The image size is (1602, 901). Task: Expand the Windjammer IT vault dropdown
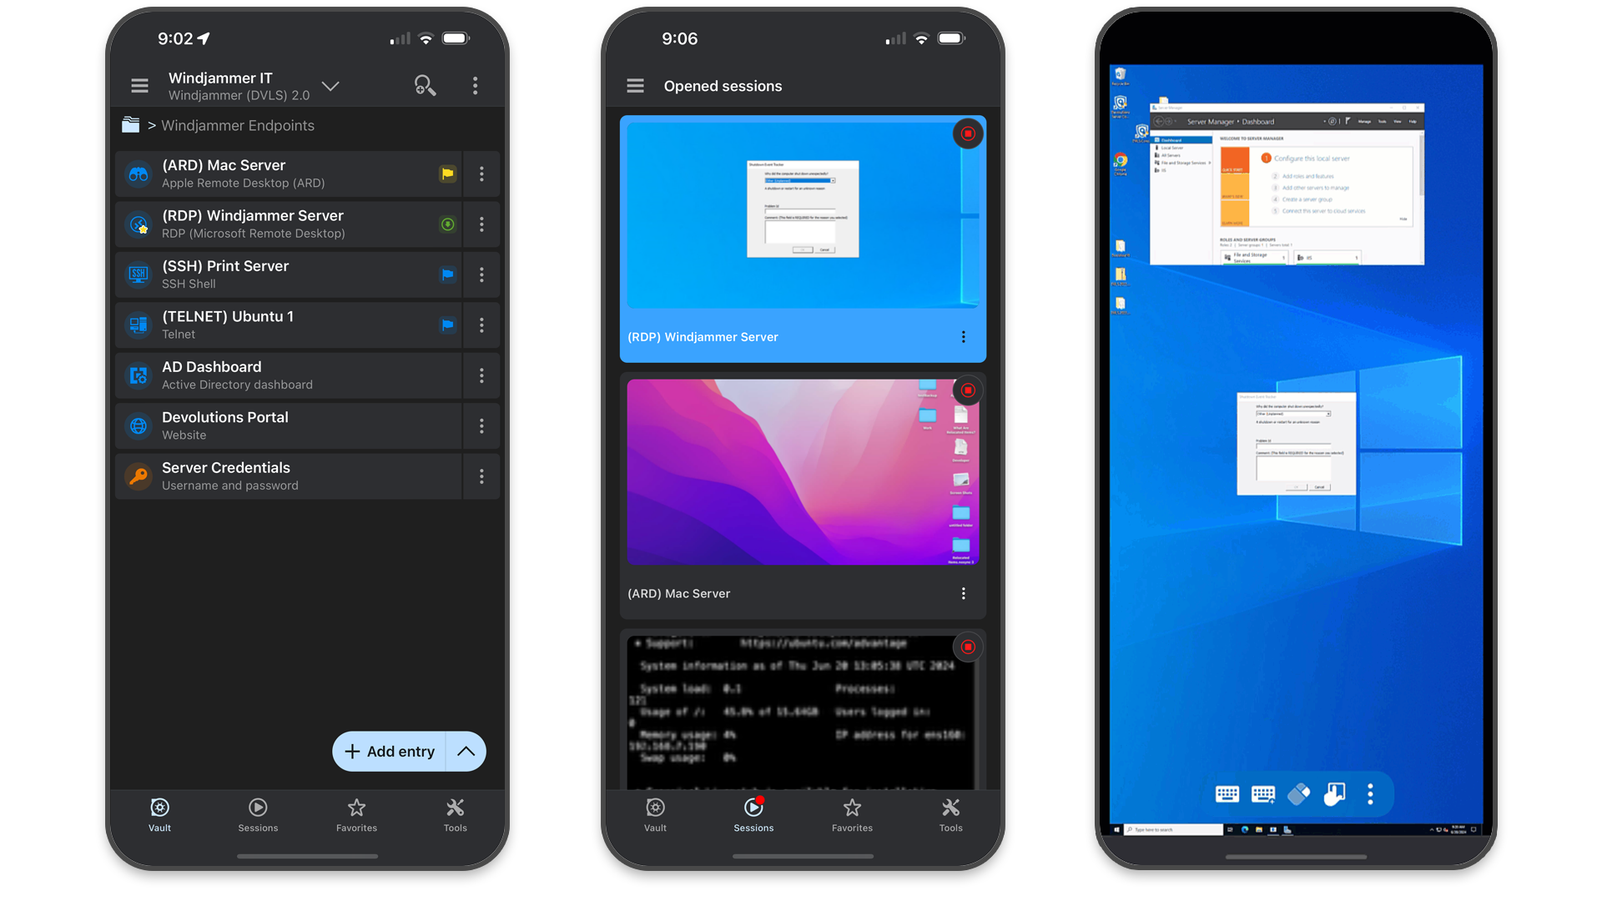(x=329, y=85)
